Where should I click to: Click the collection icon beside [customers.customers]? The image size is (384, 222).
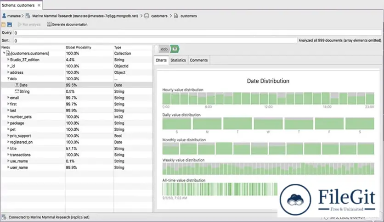click(x=8, y=53)
